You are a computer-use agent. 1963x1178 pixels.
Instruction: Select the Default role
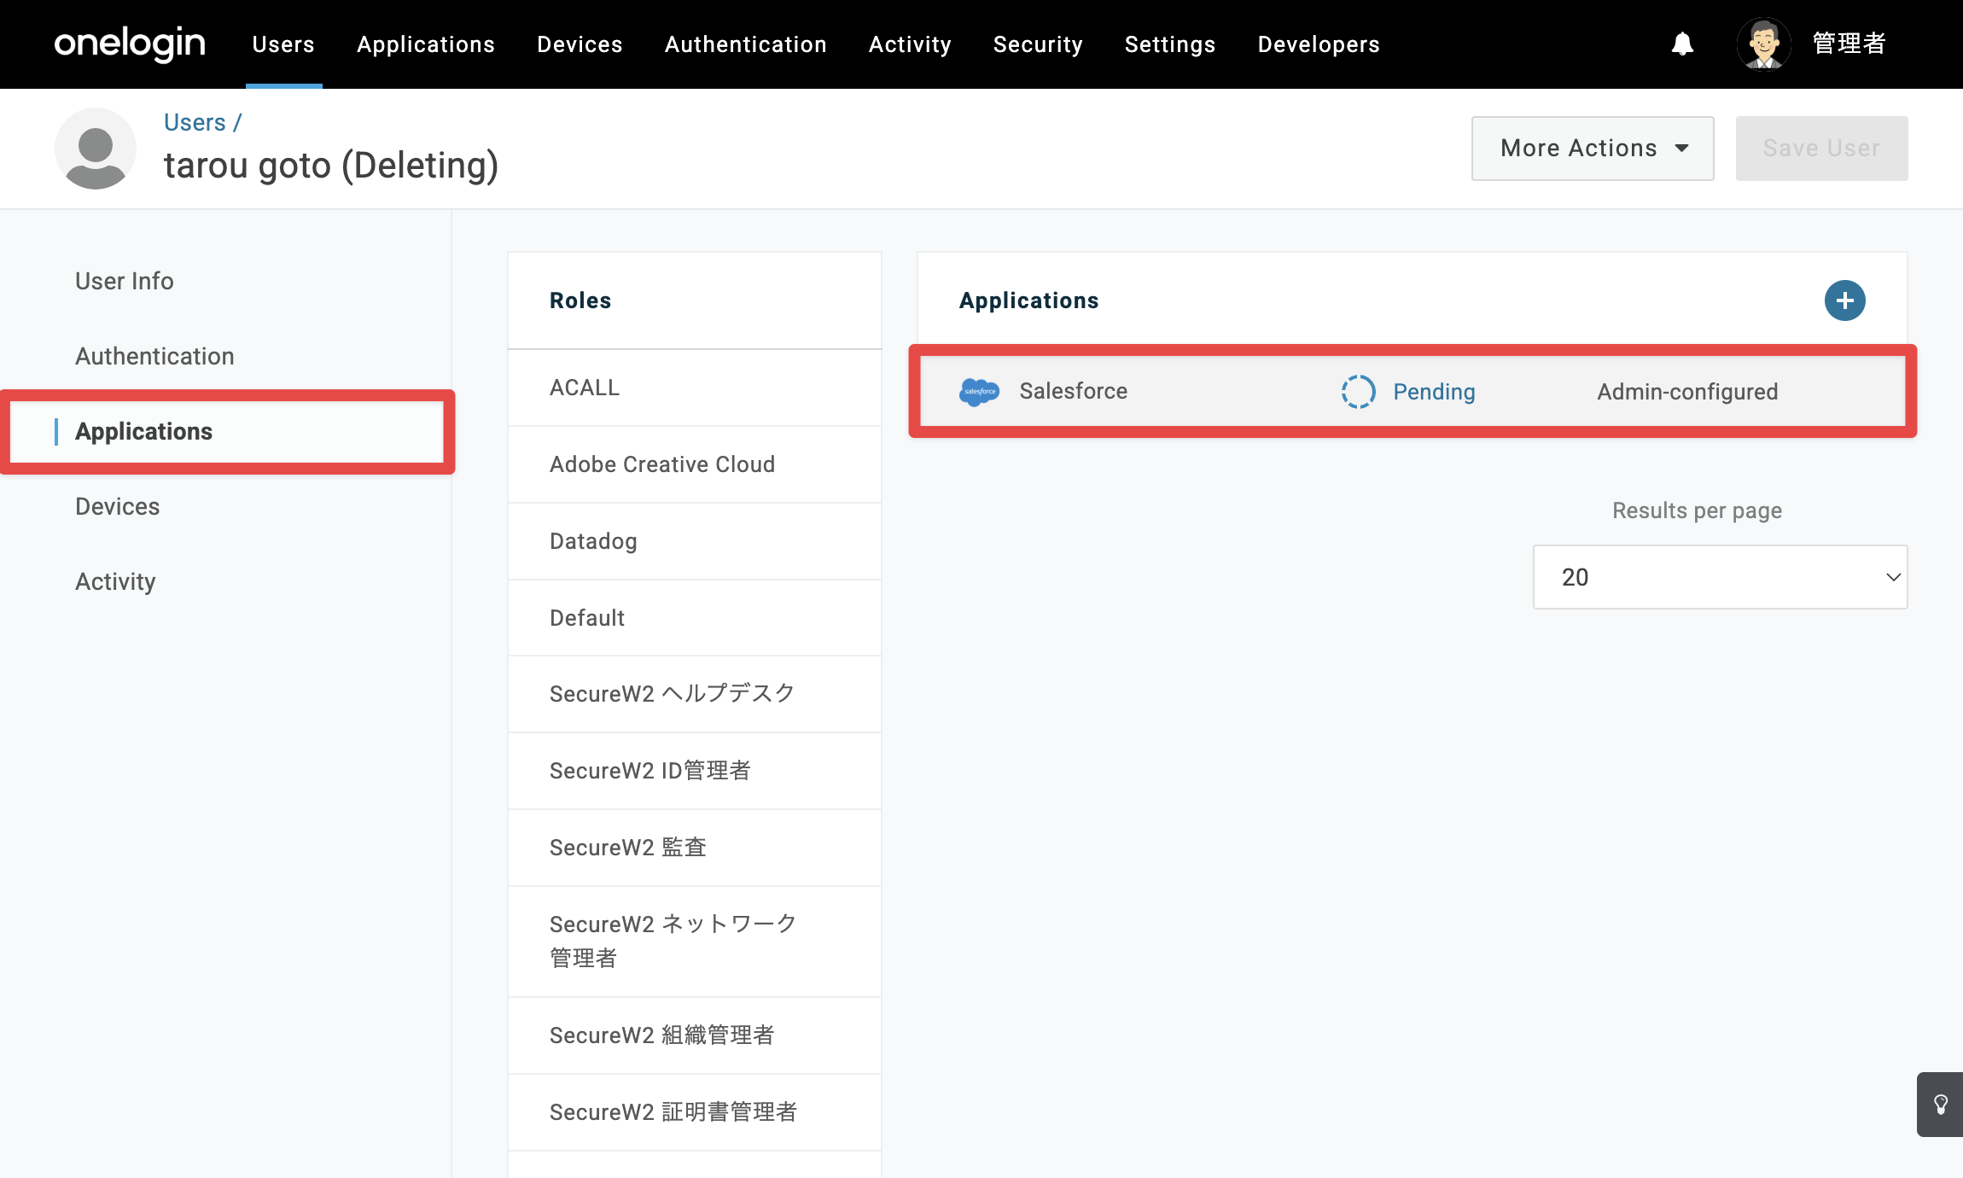point(695,618)
